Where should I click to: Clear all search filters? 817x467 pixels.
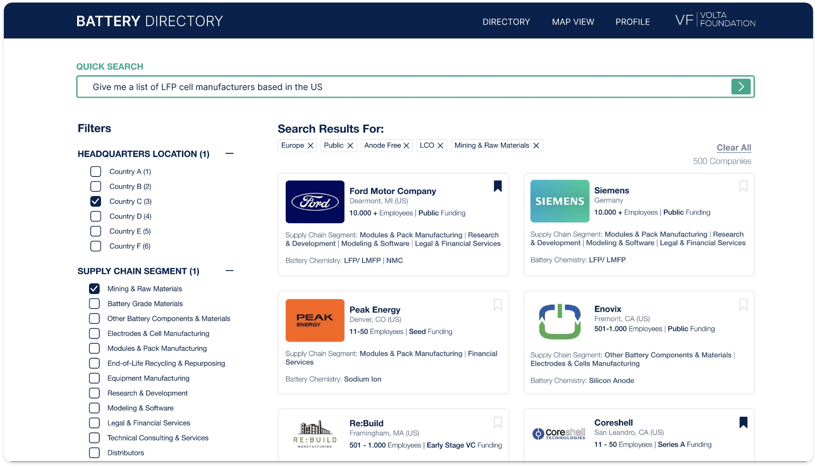pos(734,148)
